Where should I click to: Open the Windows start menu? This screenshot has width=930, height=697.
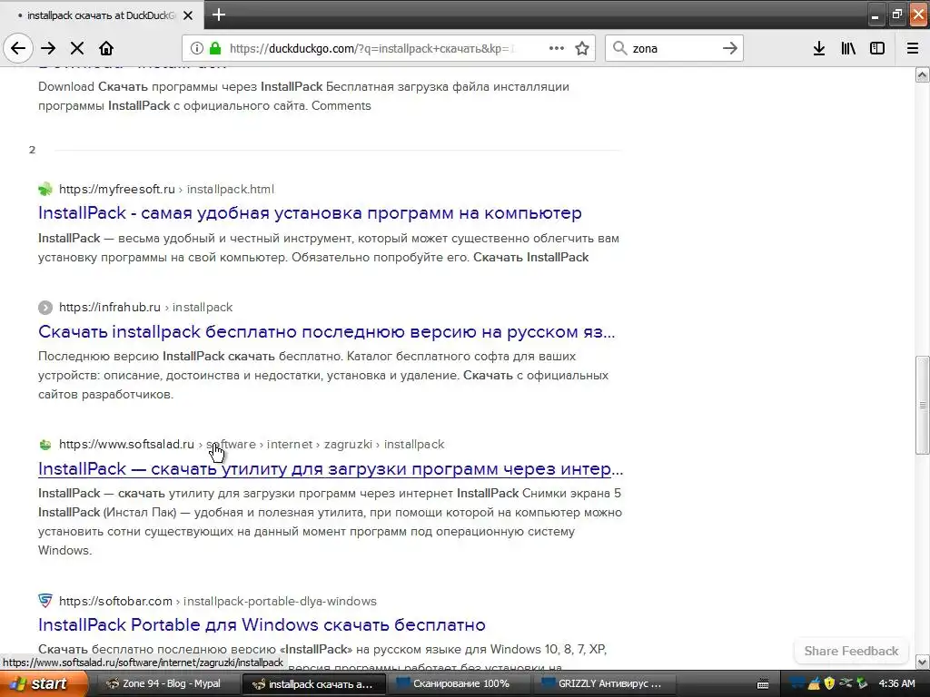coord(43,684)
